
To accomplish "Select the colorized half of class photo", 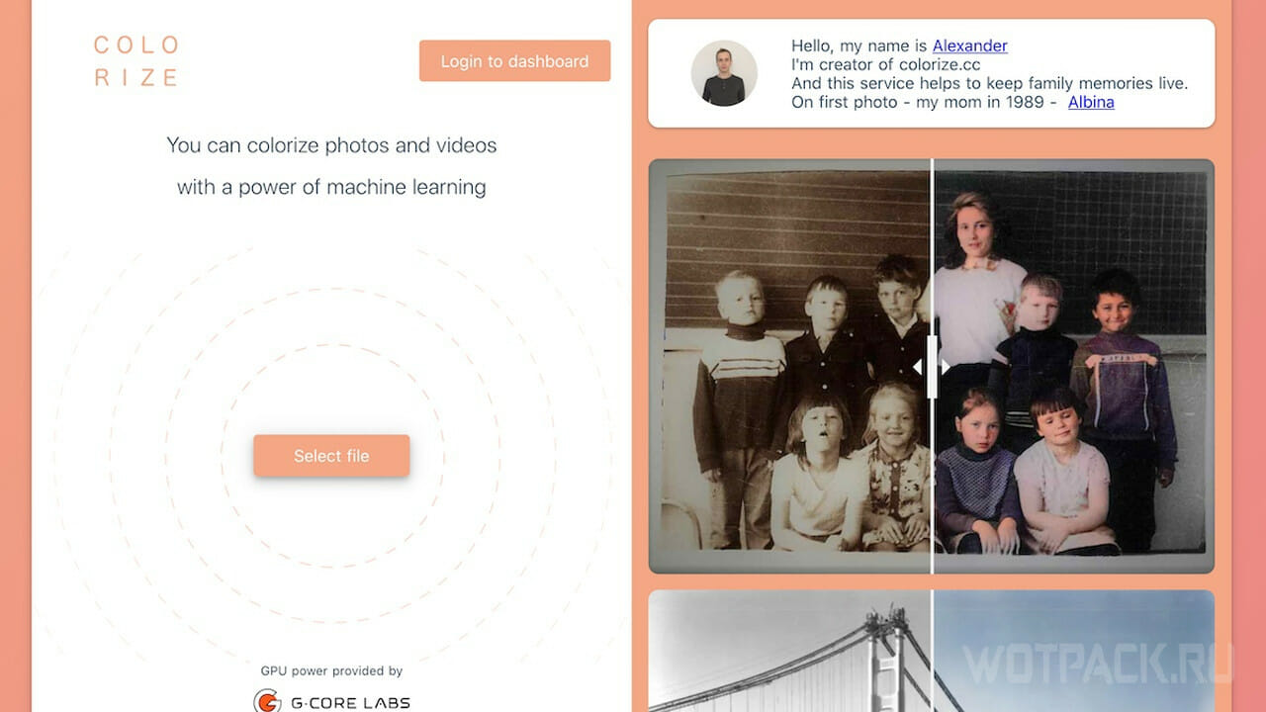I will tap(1073, 366).
